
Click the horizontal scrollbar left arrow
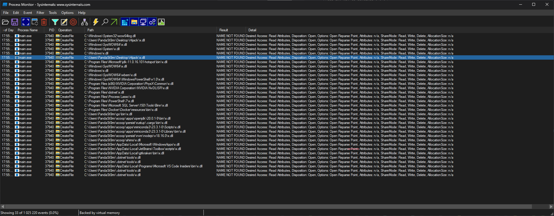(x=3, y=206)
